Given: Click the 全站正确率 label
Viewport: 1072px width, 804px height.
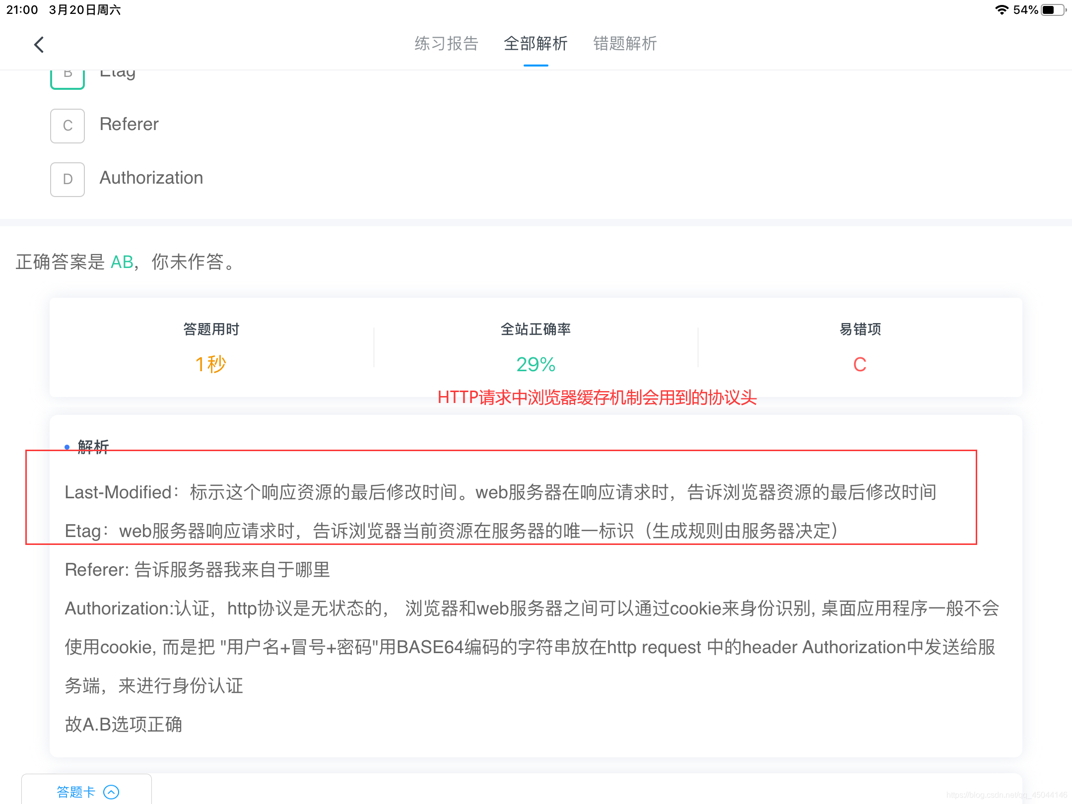Looking at the screenshot, I should coord(536,329).
